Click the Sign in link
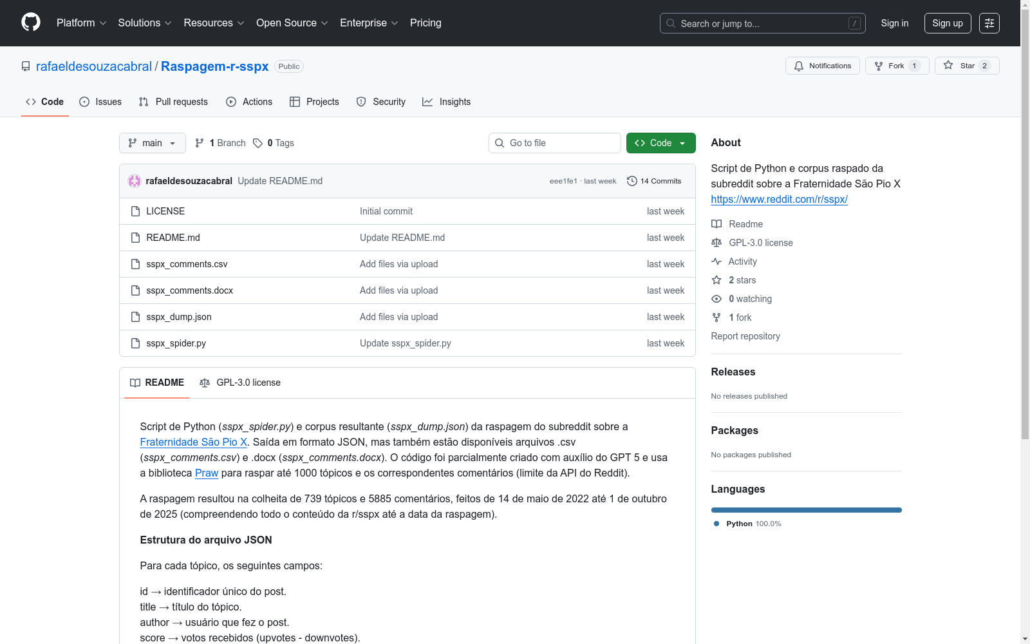 (895, 23)
